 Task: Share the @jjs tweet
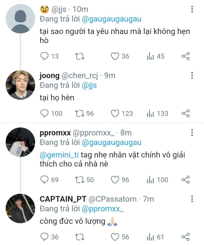click(x=185, y=56)
